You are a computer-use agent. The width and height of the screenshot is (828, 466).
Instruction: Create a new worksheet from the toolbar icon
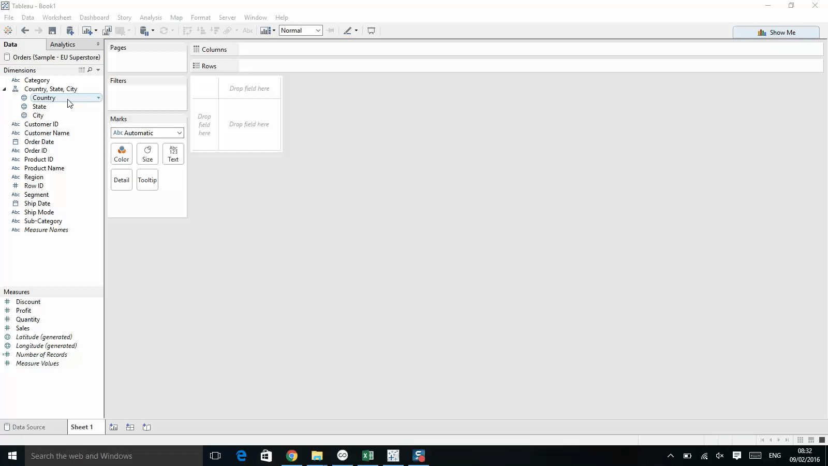coord(86,31)
